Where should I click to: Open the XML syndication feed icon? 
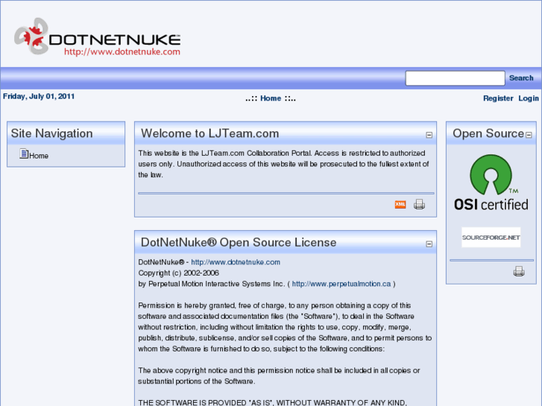click(x=400, y=204)
